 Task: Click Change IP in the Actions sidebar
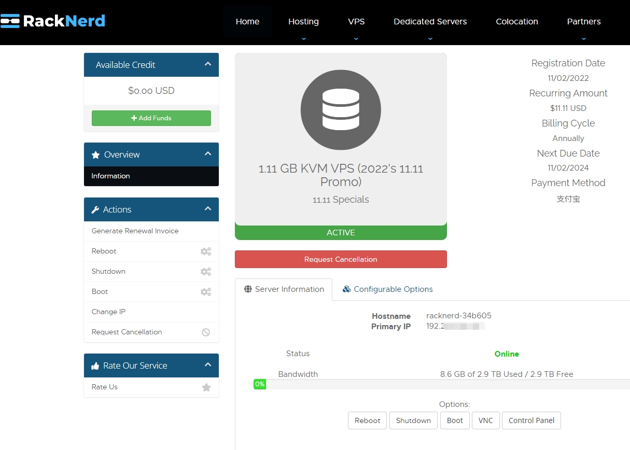151,312
